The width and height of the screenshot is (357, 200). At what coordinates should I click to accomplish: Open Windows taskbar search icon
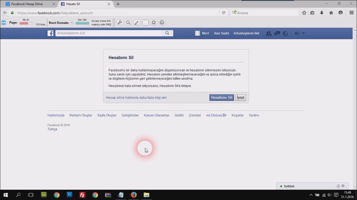[18, 195]
